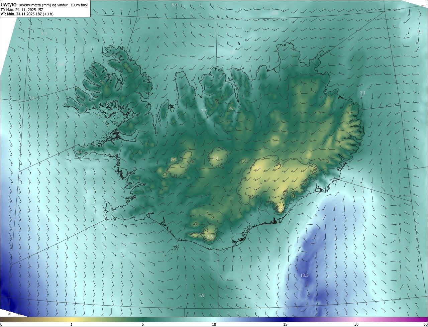Viewport: 428px width, 327px height.
Task: Click the 2.7 value on Langjökull glacier
Action: (173, 160)
